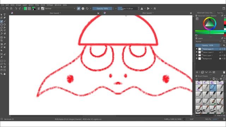Duplicate the selected layer

point(202,72)
